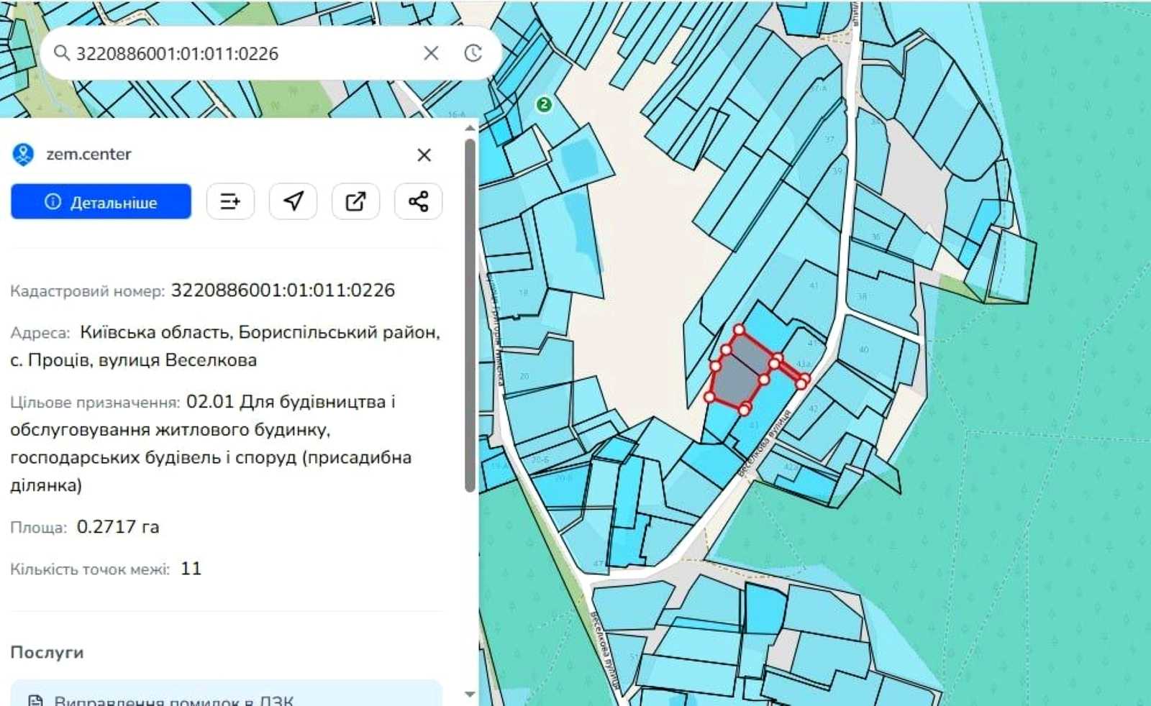This screenshot has height=706, width=1151.
Task: Click the share icon button
Action: [418, 201]
